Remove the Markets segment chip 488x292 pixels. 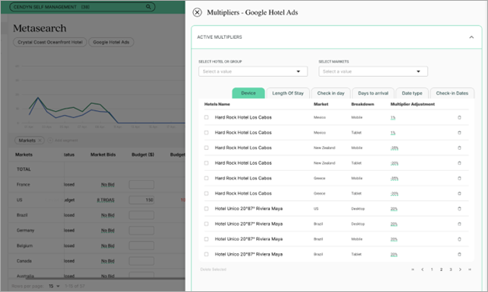(40, 141)
